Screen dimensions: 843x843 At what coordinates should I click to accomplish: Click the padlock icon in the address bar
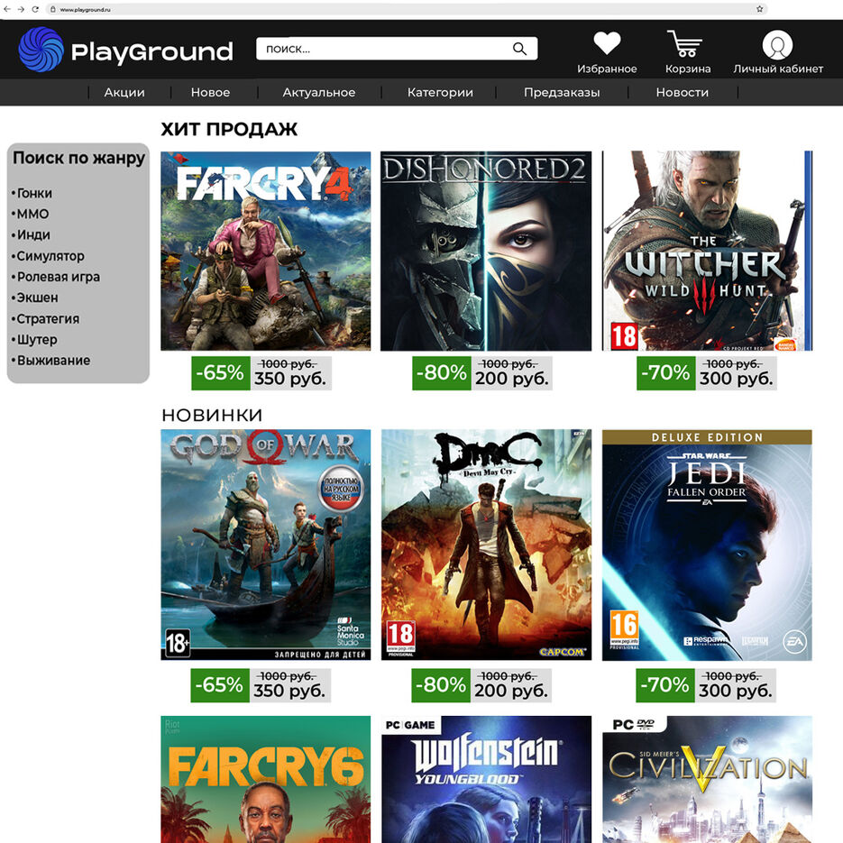[x=52, y=9]
